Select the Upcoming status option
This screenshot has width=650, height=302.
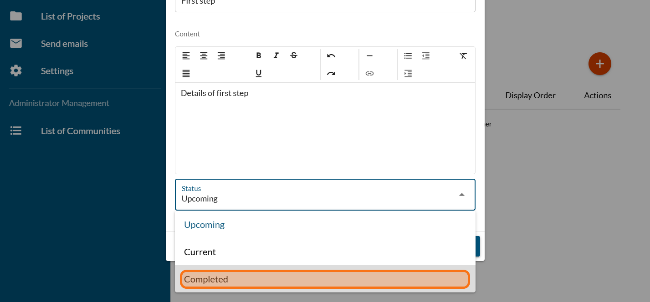(205, 225)
